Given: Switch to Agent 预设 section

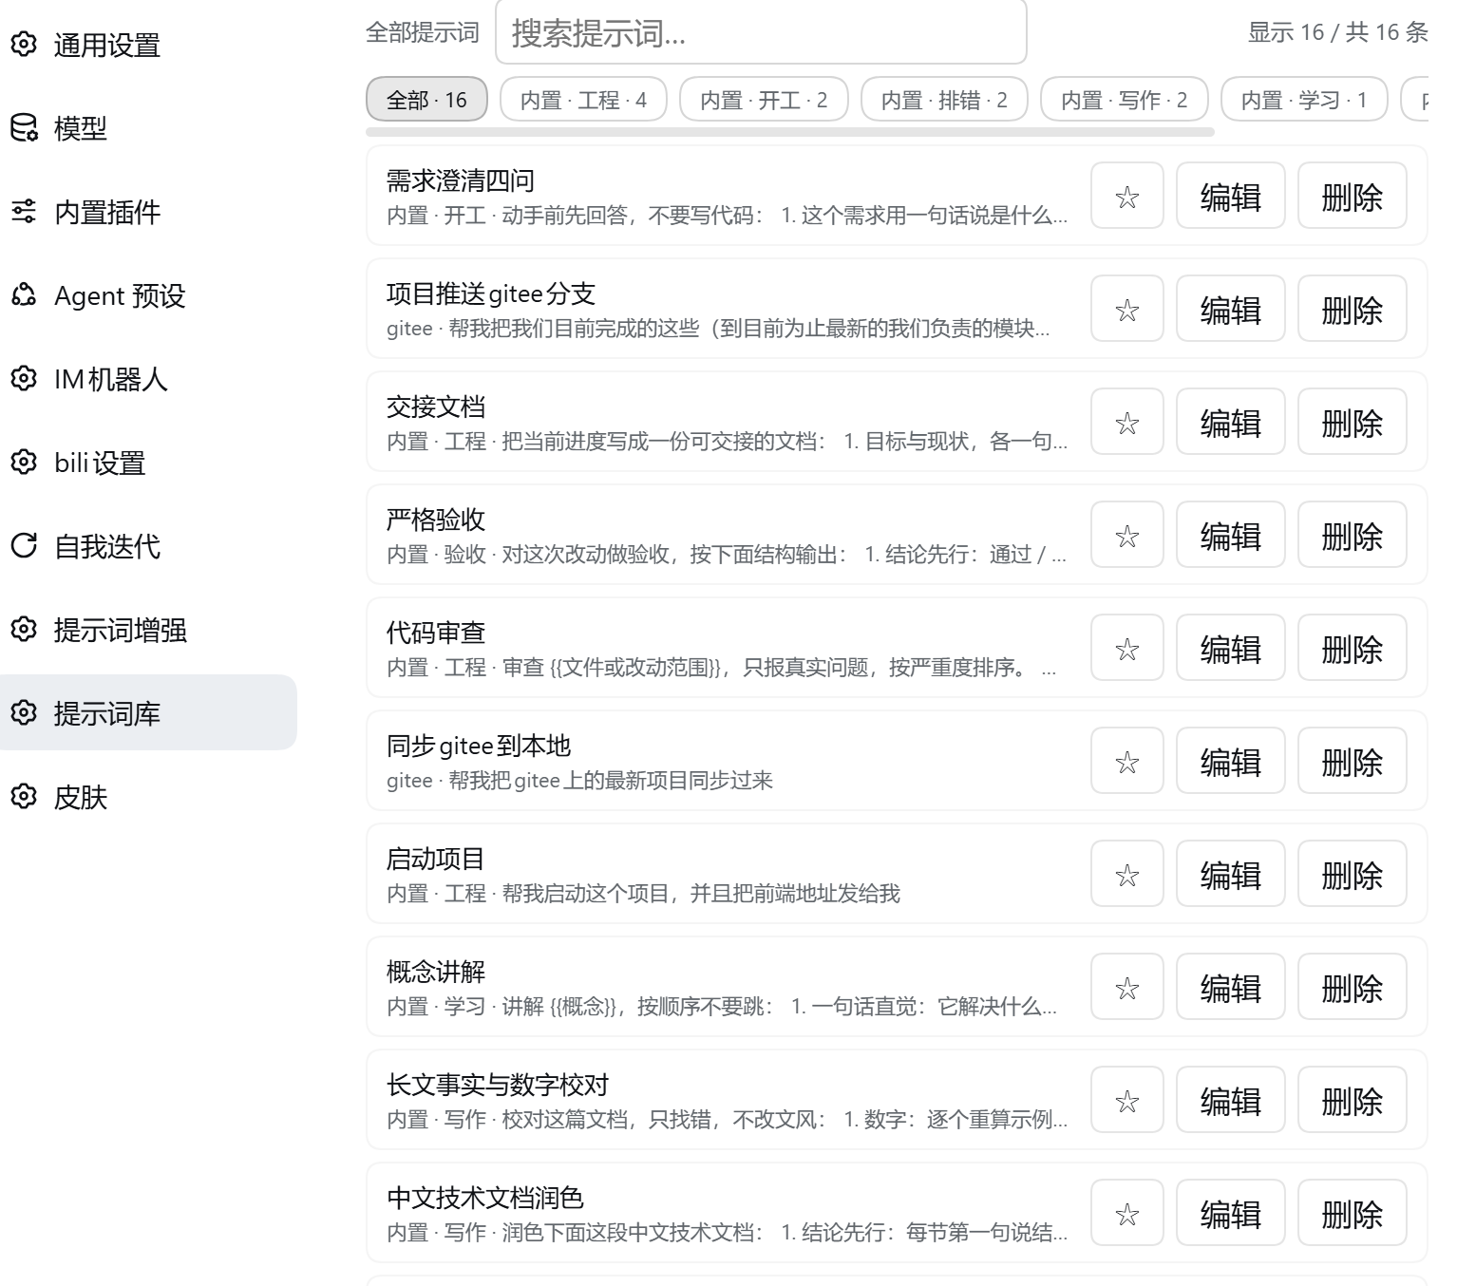Looking at the screenshot, I should [x=148, y=294].
